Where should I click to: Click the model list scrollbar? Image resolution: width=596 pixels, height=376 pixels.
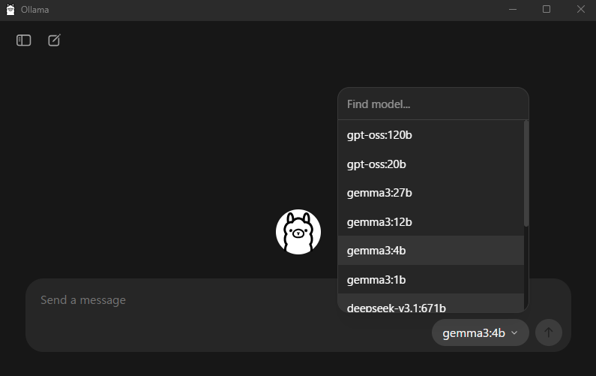tap(526, 173)
